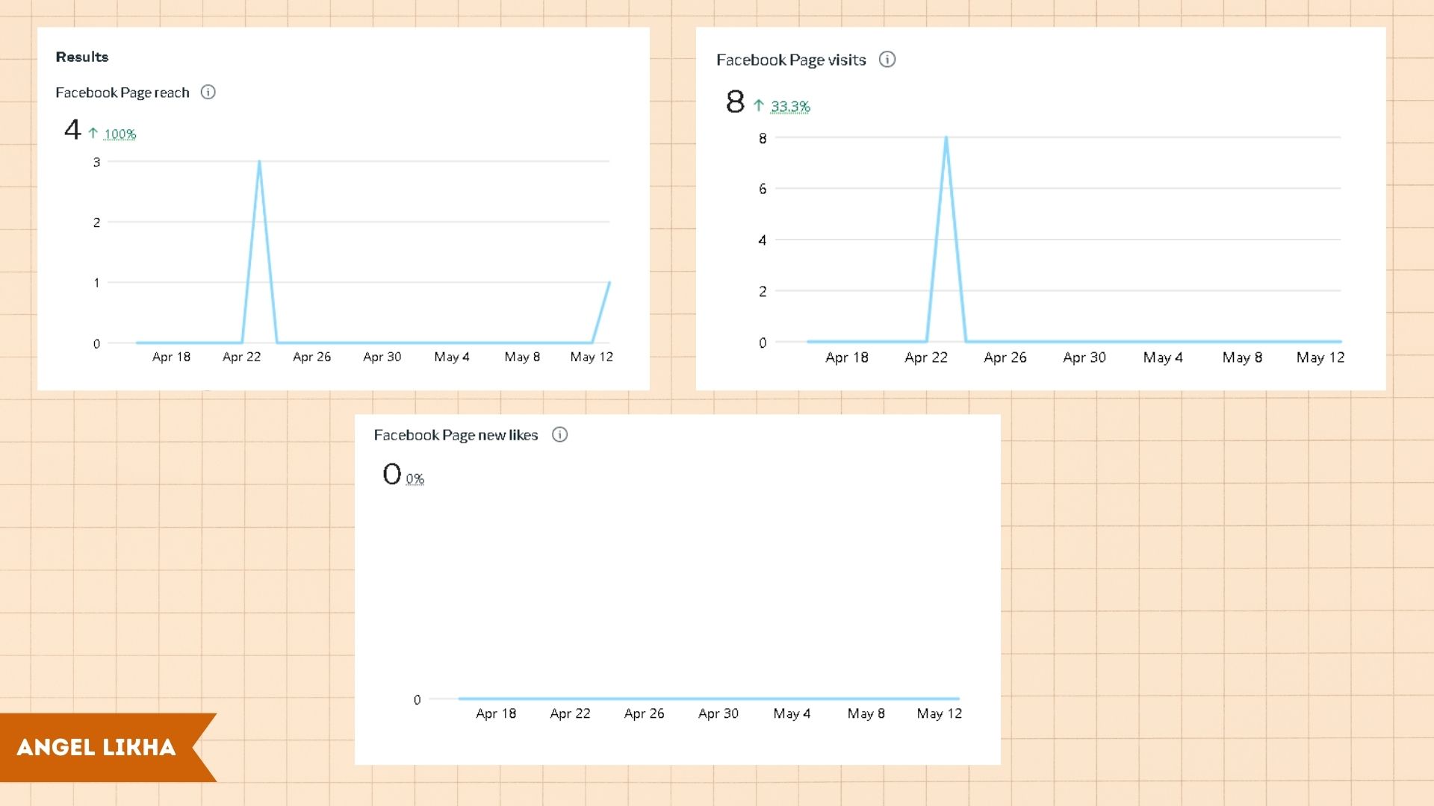This screenshot has height=806, width=1434.
Task: Click info icon beside Facebook Page new likes
Action: 559,434
